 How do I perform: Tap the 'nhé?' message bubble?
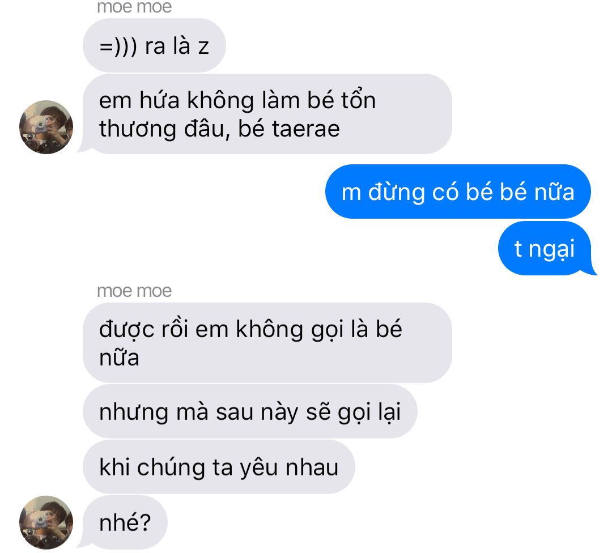click(x=125, y=522)
